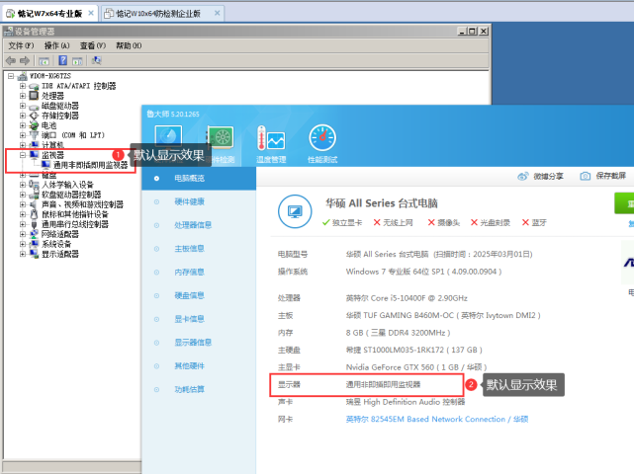The width and height of the screenshot is (634, 474).
Task: Click the back arrow in Device Manager toolbar
Action: coord(11,59)
